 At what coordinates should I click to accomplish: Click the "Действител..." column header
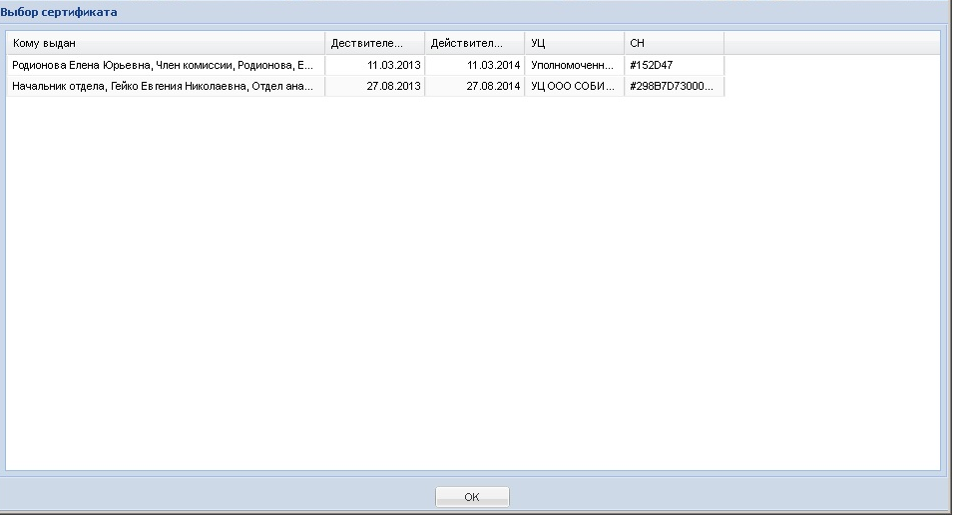tap(474, 43)
